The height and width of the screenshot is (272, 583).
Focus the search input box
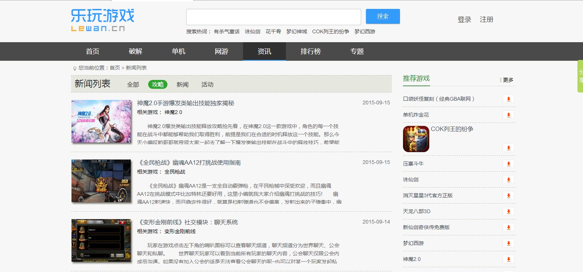(274, 17)
